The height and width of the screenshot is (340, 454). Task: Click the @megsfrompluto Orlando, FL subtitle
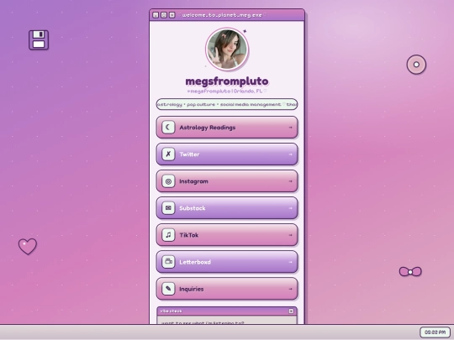227,91
